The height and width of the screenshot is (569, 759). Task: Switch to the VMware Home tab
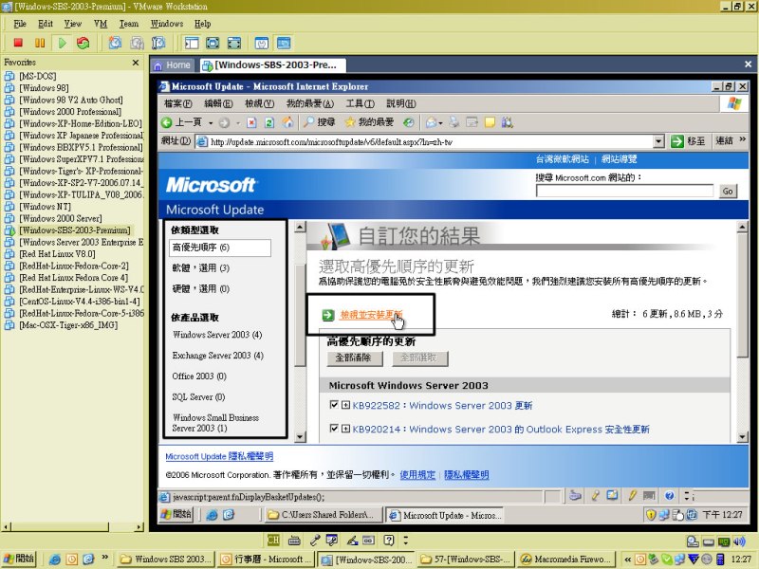173,64
